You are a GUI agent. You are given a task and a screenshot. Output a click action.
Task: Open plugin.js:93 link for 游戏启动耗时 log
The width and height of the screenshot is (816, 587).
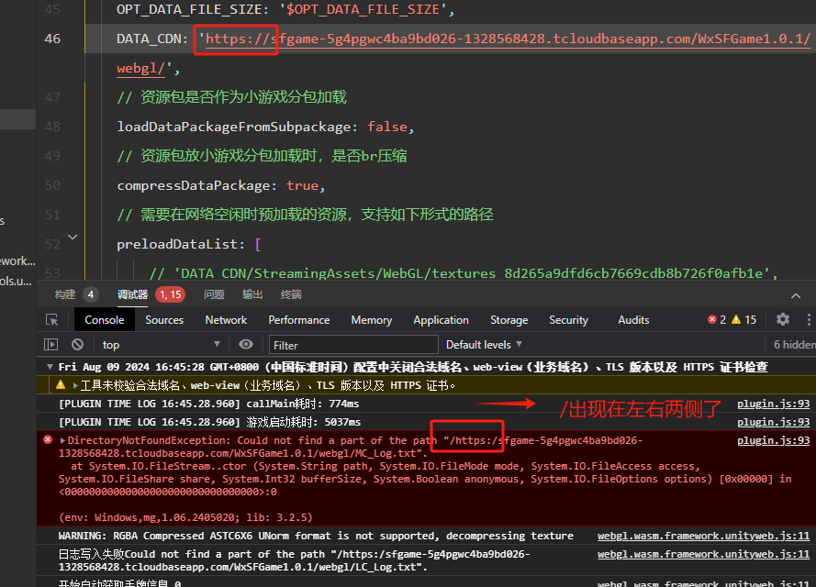[x=773, y=422]
